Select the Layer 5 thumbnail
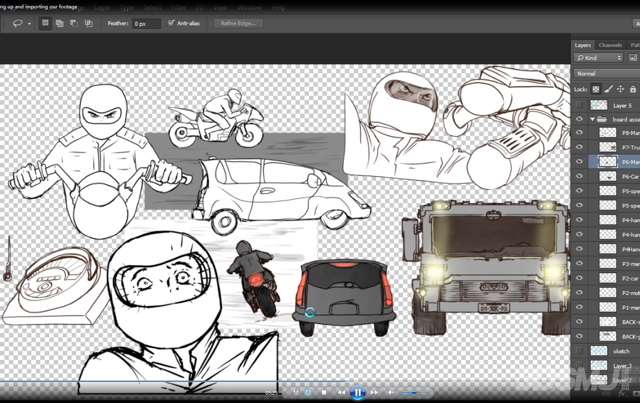Viewport: 640px width, 403px height. coord(598,105)
